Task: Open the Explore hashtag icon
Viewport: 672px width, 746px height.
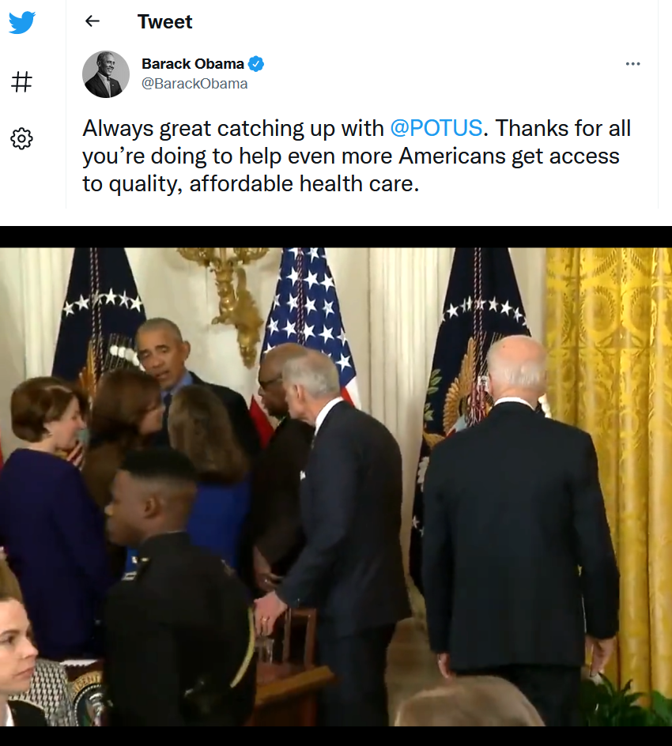Action: [22, 81]
